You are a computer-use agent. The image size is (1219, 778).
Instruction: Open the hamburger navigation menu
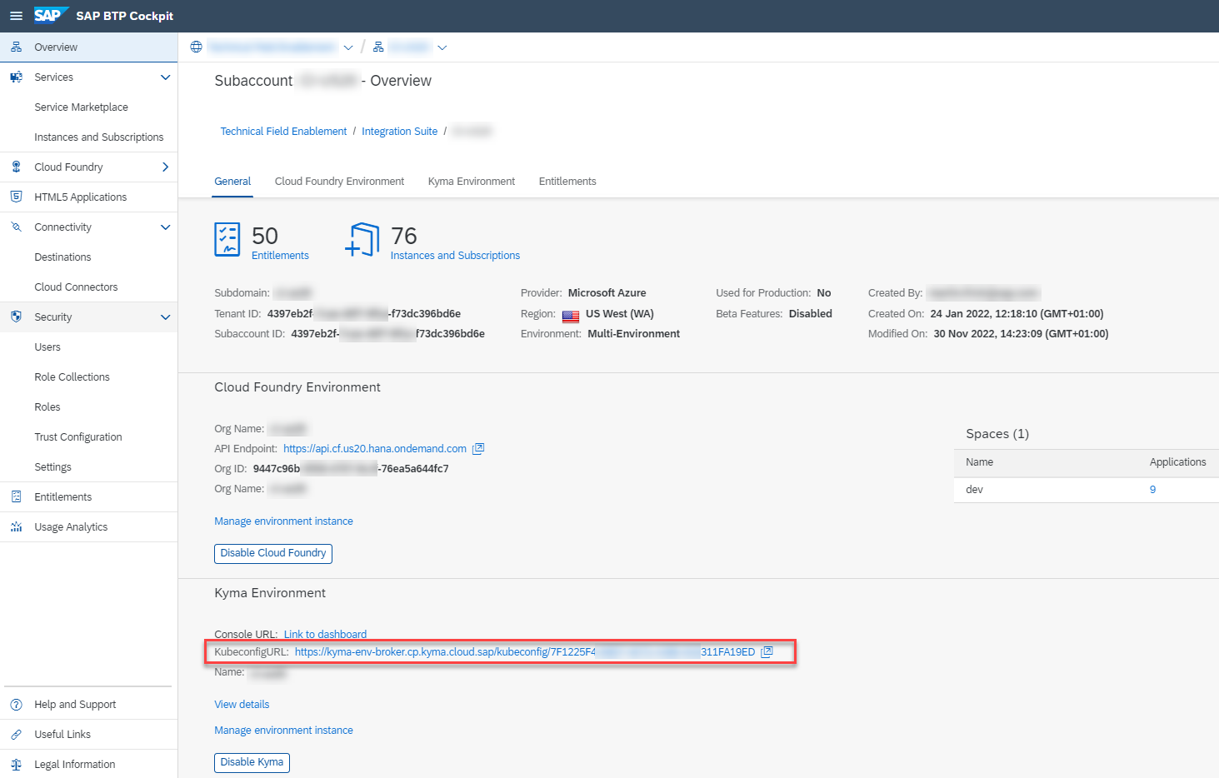[x=16, y=16]
